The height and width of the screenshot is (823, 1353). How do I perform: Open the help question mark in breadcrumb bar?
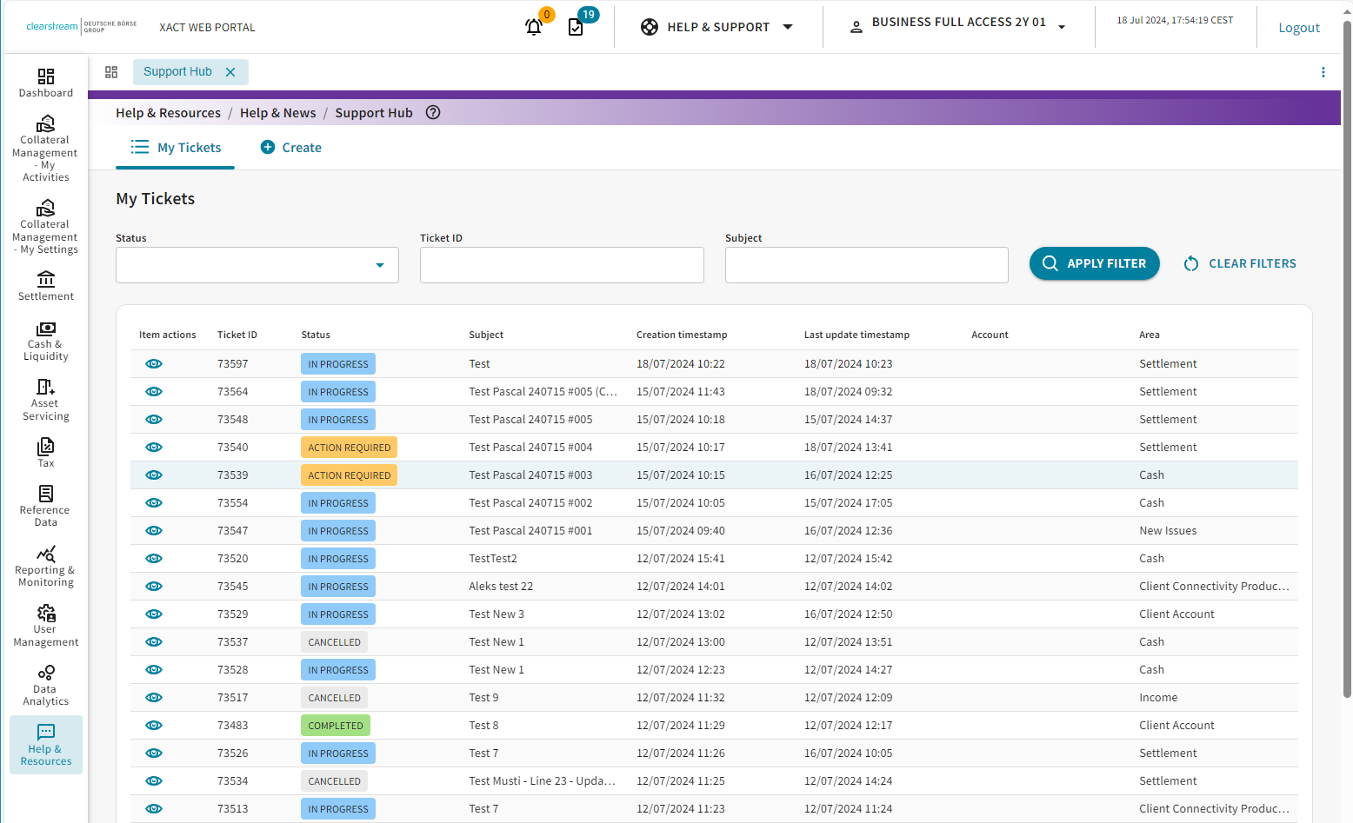(432, 112)
